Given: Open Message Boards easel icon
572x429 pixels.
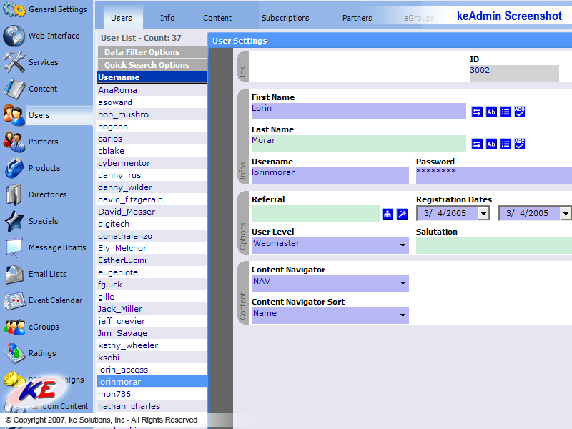Looking at the screenshot, I should [x=14, y=247].
